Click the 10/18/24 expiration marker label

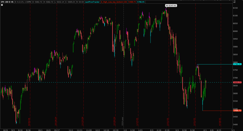click(x=56, y=121)
